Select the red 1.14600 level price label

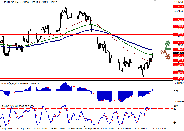pos(178,73)
